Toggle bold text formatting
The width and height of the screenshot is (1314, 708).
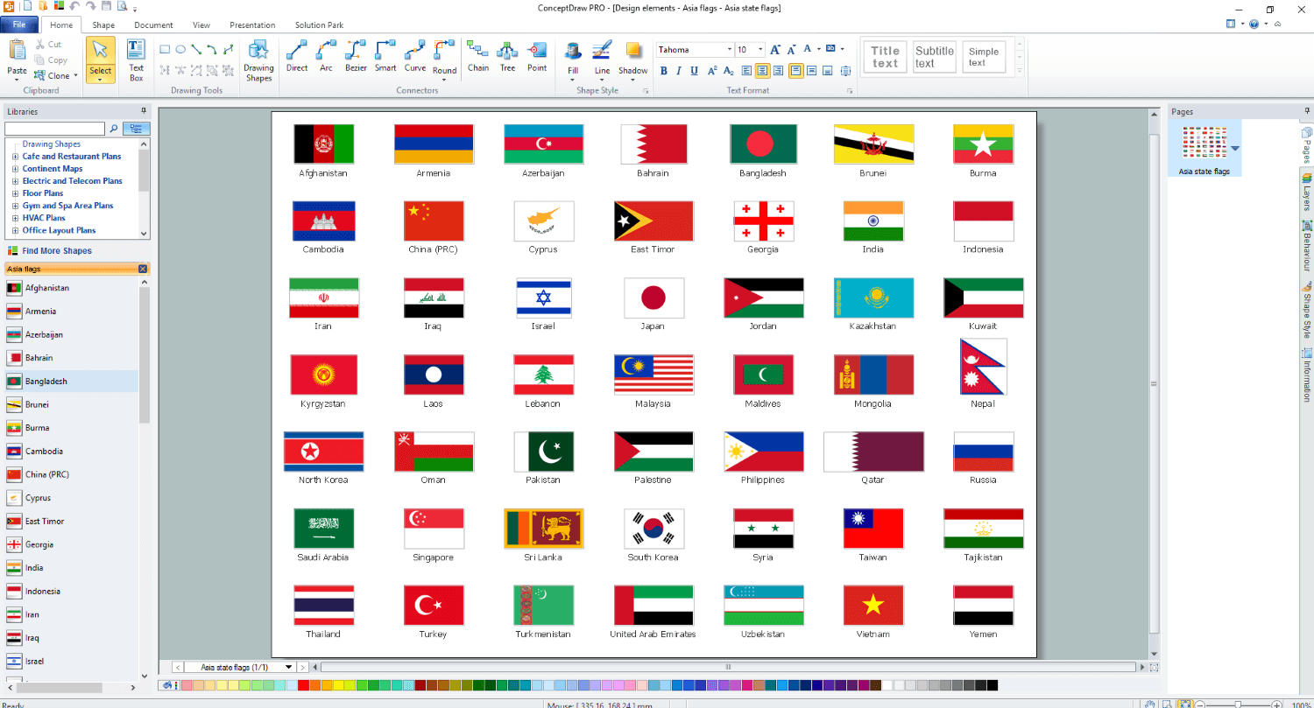click(x=664, y=71)
